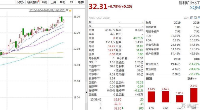Click the 市净率 value 4.08
The height and width of the screenshot is (110, 200).
pos(112,74)
